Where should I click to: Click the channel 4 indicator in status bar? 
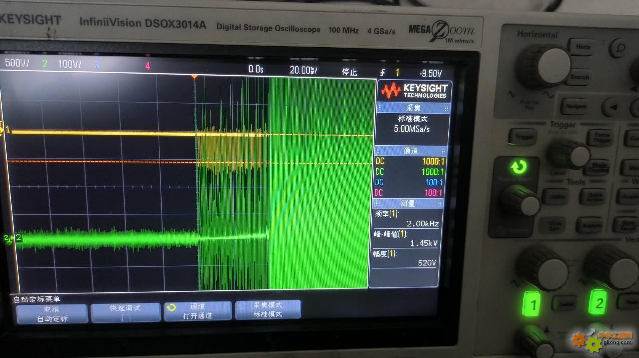[148, 65]
